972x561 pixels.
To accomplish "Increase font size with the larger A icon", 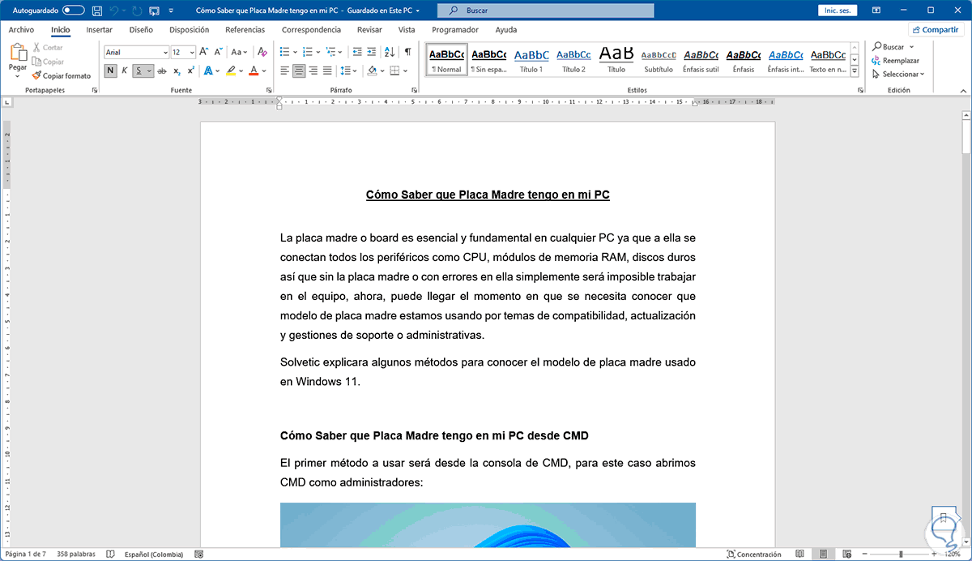I will click(x=204, y=52).
